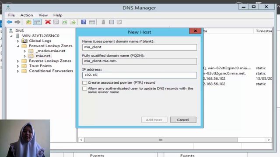
Task: Expand the _msdcs.mia.net zone
Action: click(x=25, y=51)
